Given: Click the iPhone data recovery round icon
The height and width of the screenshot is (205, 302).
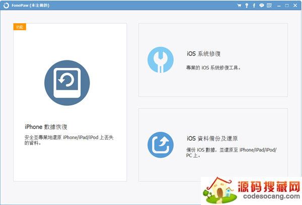Looking at the screenshot, I should tap(67, 83).
